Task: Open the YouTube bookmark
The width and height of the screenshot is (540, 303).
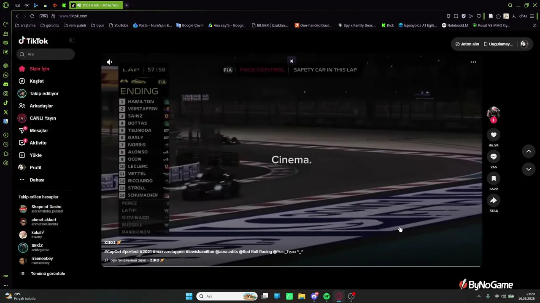Action: click(x=119, y=25)
